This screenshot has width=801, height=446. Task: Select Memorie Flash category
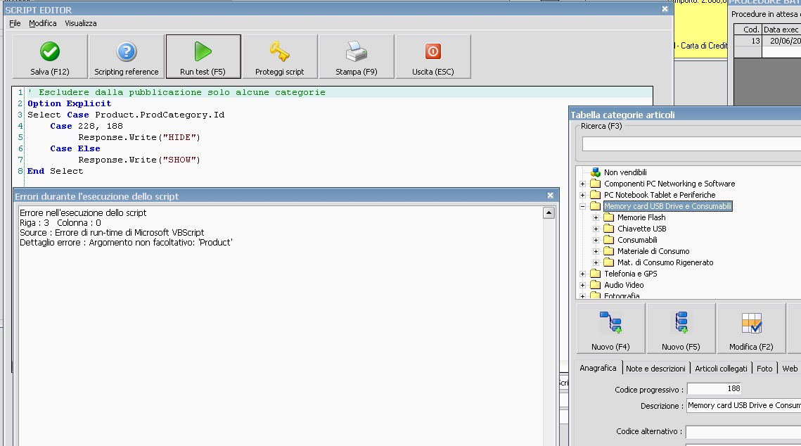[641, 217]
